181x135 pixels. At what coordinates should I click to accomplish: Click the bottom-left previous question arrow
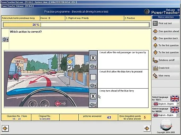click(5, 128)
